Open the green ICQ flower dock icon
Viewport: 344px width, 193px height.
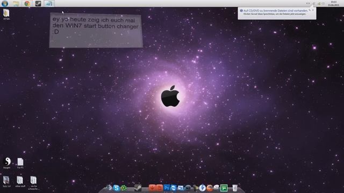pos(124,188)
